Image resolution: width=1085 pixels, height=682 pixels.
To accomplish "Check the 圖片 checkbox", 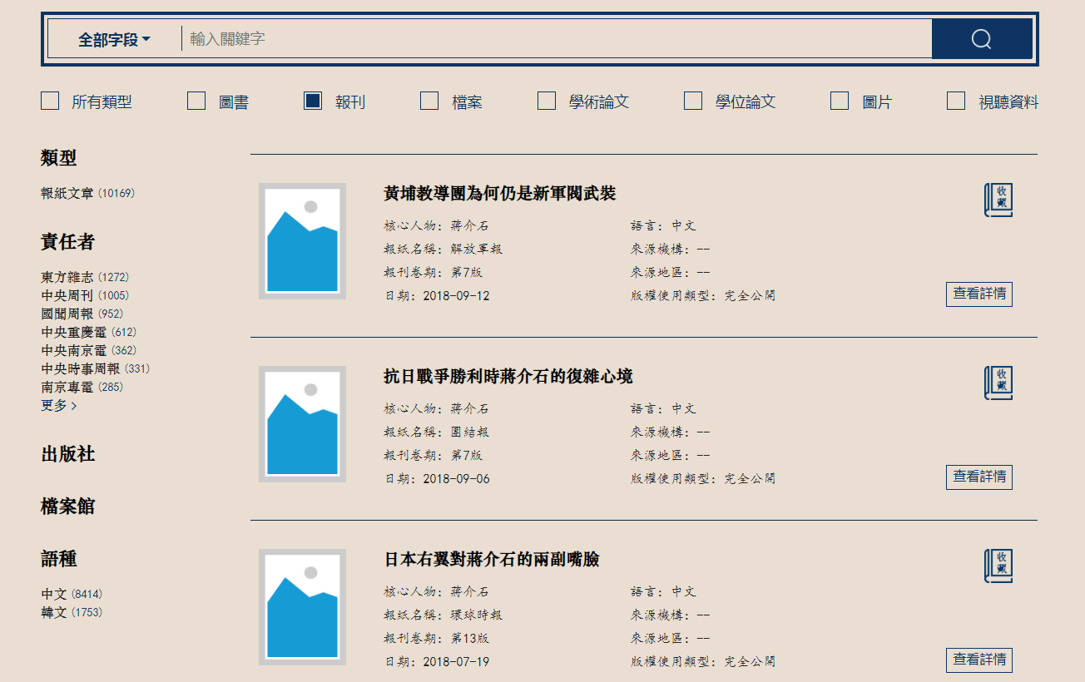I will (840, 101).
